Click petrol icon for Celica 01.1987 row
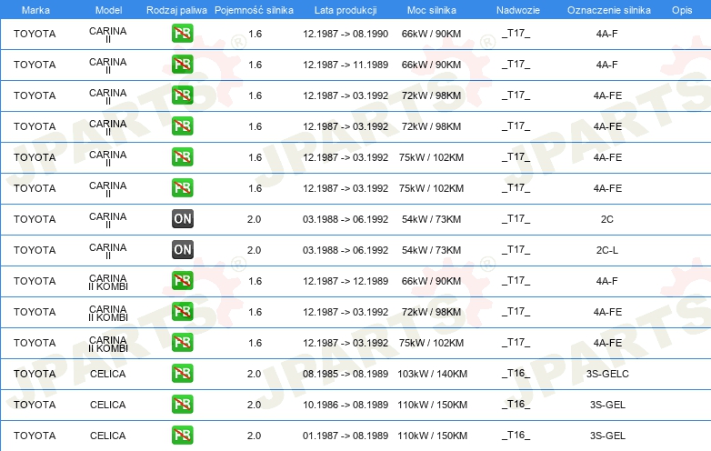This screenshot has width=711, height=451. (x=182, y=435)
